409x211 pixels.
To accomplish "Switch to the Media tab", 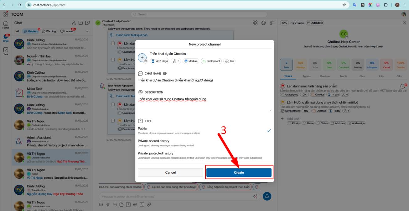I will 343,76.
